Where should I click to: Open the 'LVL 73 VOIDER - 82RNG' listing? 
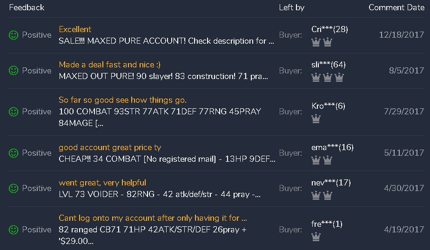coord(160,194)
